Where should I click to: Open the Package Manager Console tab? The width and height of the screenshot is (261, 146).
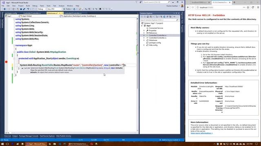click(x=29, y=136)
